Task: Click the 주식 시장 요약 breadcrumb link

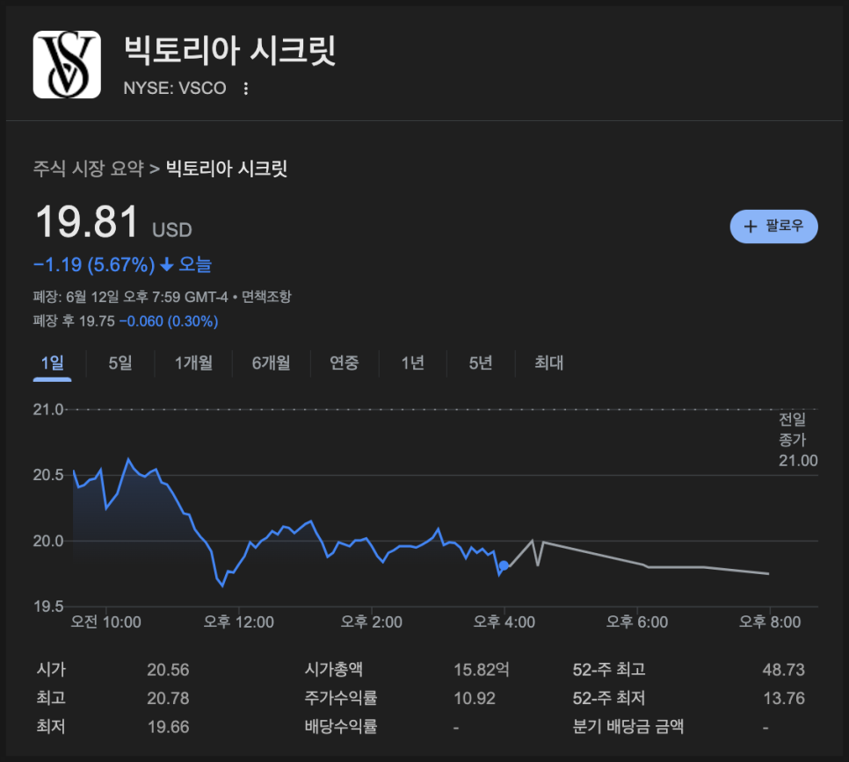Action: point(88,169)
